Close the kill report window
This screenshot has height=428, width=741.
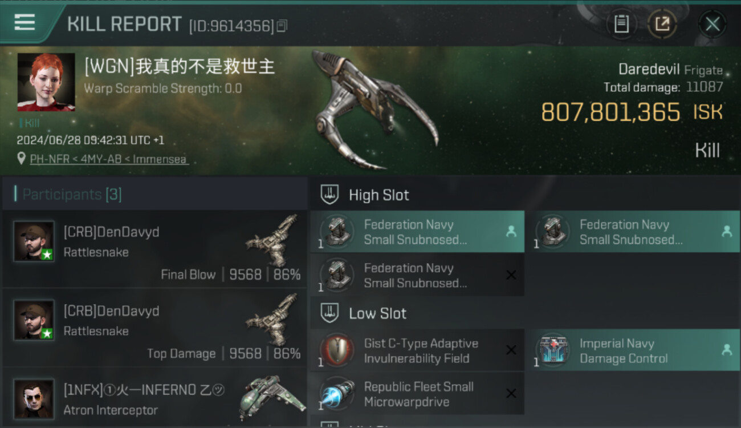(x=712, y=24)
